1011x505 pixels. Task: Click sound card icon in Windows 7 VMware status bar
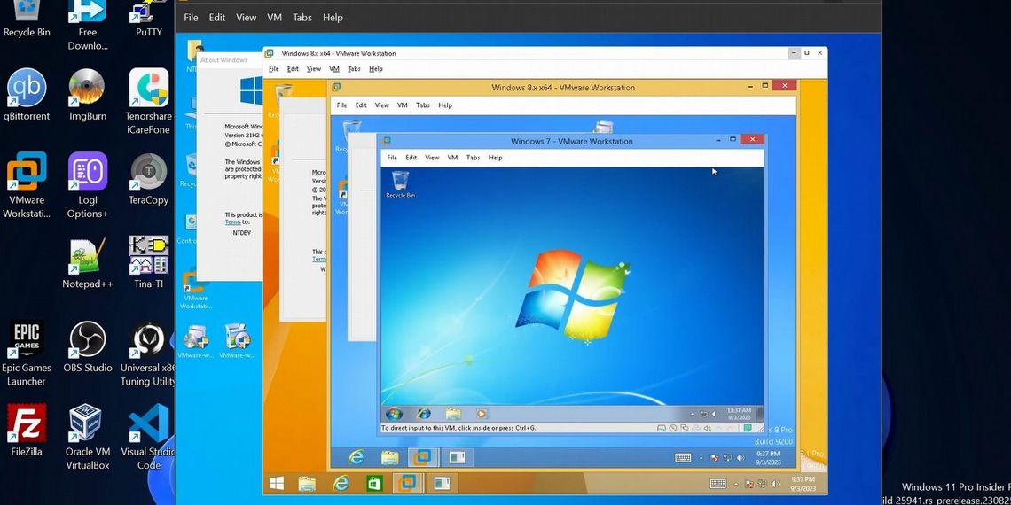(x=708, y=428)
